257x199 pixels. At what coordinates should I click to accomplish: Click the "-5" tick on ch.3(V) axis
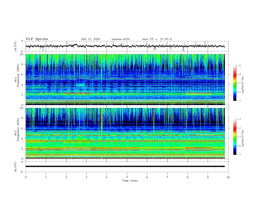pos(22,172)
